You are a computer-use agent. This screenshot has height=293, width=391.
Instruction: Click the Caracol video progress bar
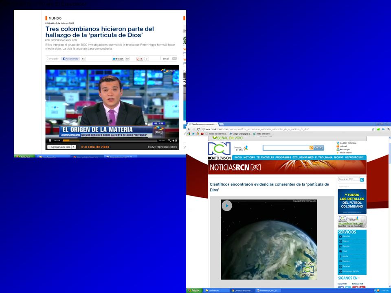[109, 140]
